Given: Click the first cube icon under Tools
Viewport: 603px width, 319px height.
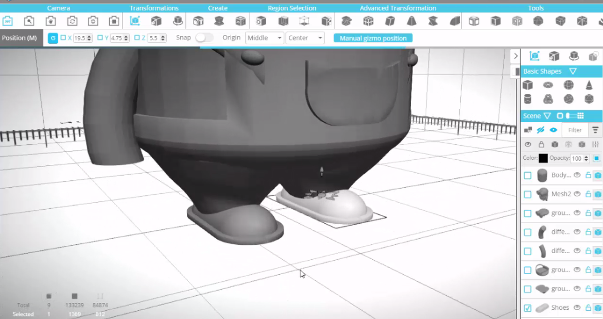Looking at the screenshot, I should coord(474,21).
